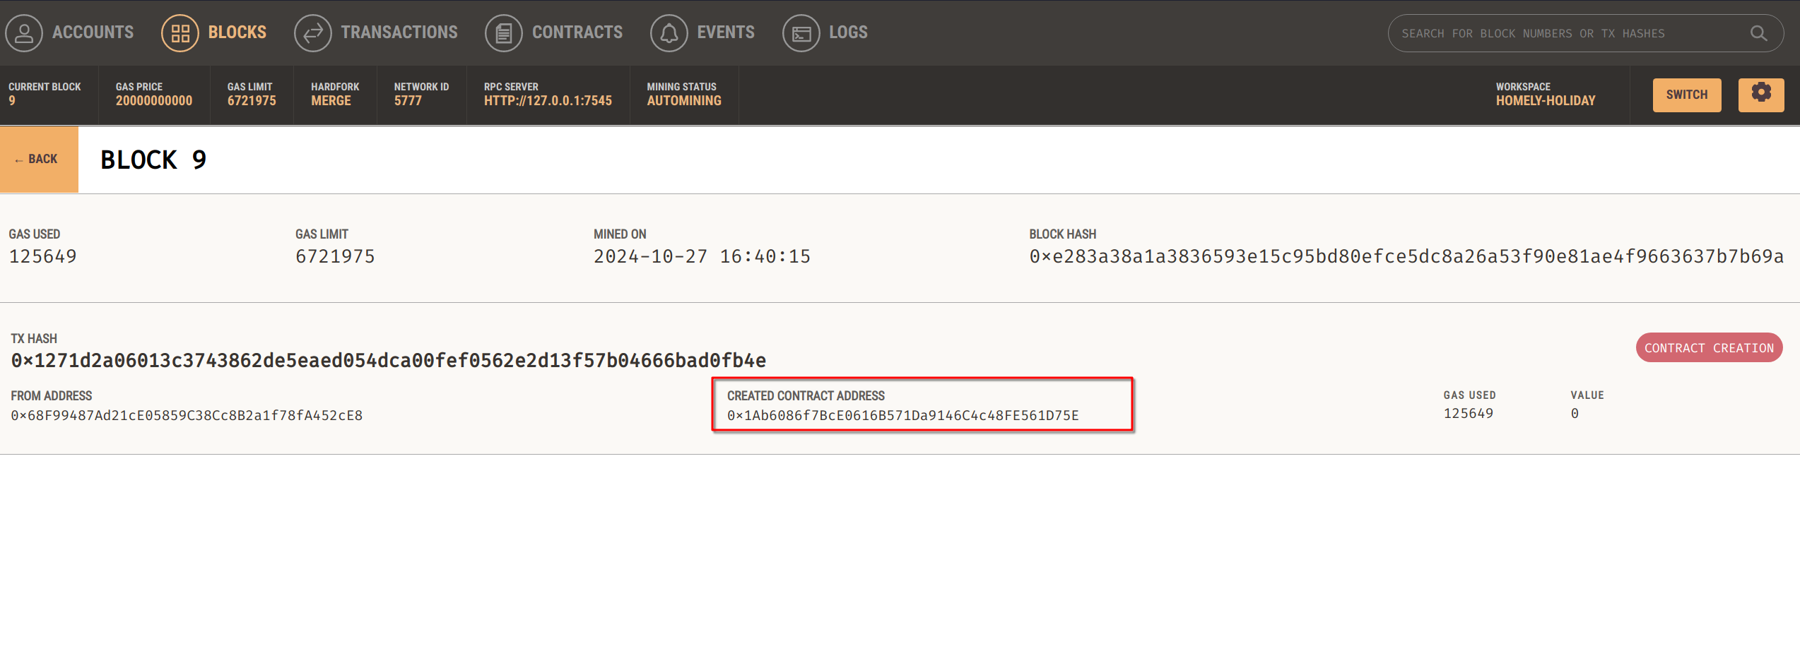Click the Accounts person icon
1800x646 pixels.
point(25,33)
